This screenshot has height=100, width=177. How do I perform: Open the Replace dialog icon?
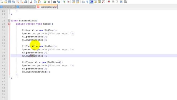[58, 2]
